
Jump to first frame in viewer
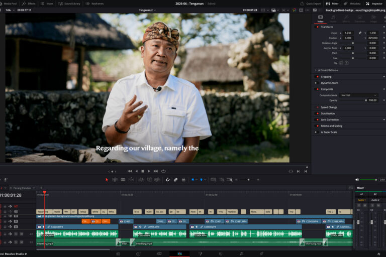[x=130, y=171]
